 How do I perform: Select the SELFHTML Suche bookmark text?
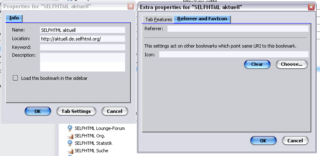pos(91,151)
